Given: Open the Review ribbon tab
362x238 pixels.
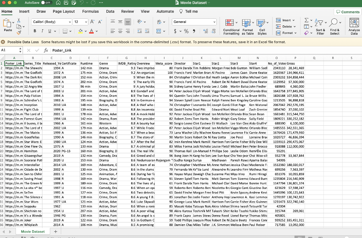Looking at the screenshot, I should [127, 11].
